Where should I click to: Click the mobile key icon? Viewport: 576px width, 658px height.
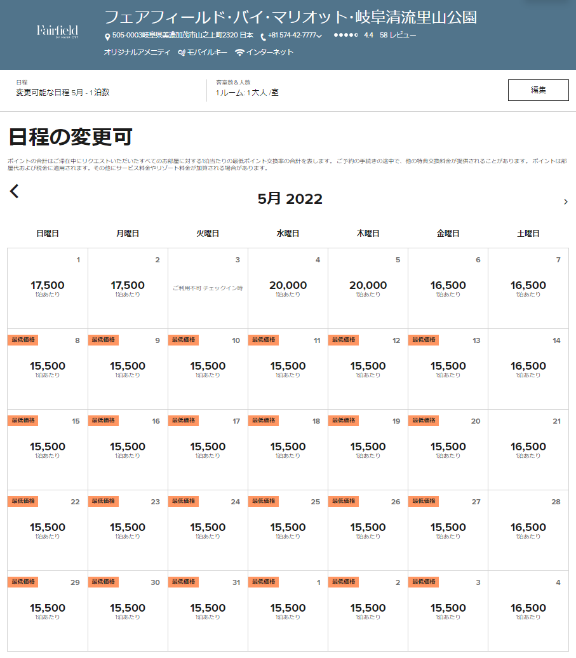point(182,53)
